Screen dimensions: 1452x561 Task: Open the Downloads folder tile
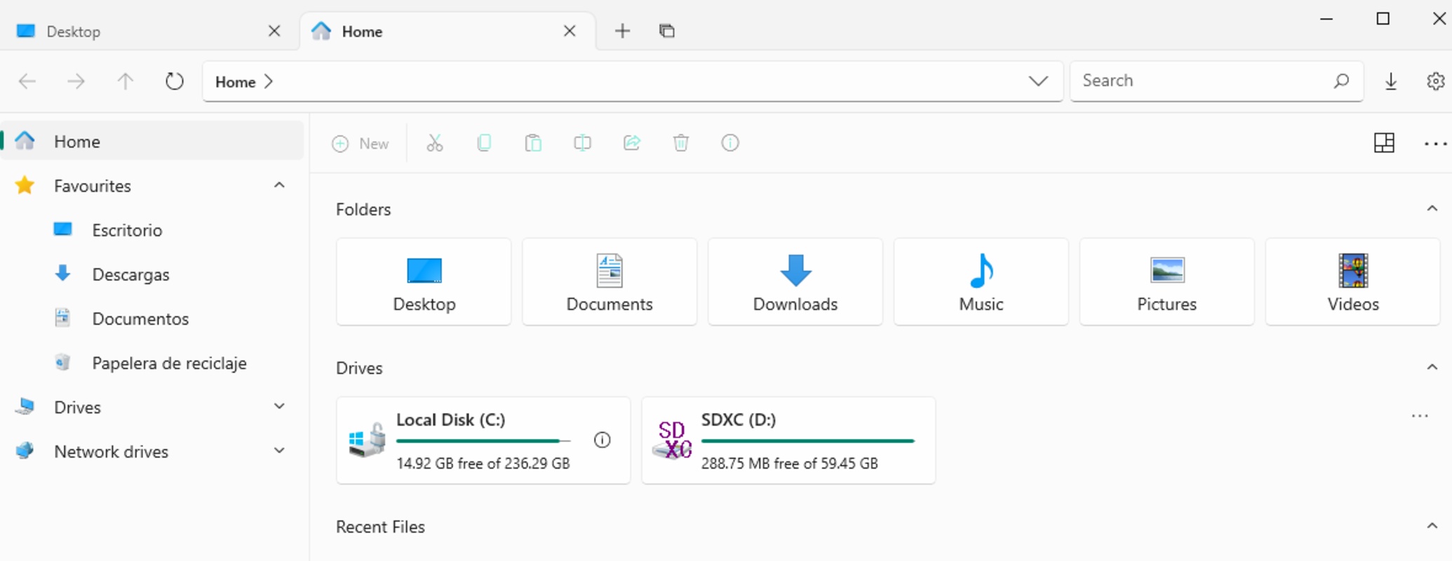tap(795, 282)
